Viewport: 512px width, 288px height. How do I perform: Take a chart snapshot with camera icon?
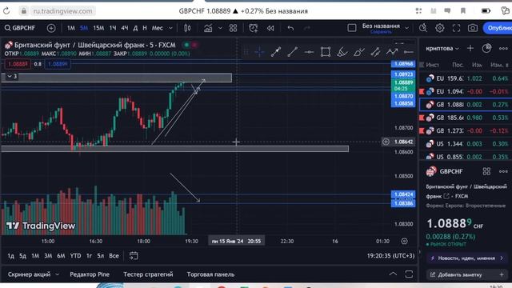473,28
